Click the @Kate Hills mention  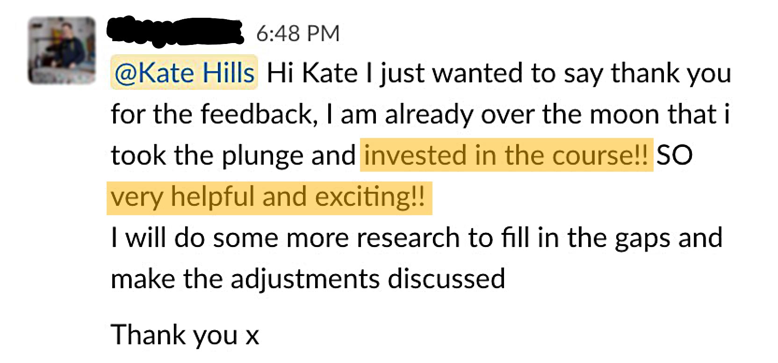coord(184,73)
